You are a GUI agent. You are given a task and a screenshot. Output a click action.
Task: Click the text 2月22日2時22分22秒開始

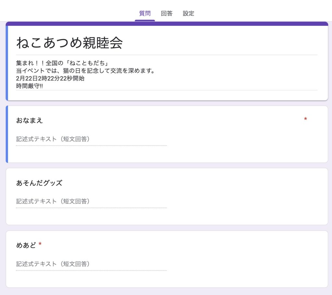(50, 78)
